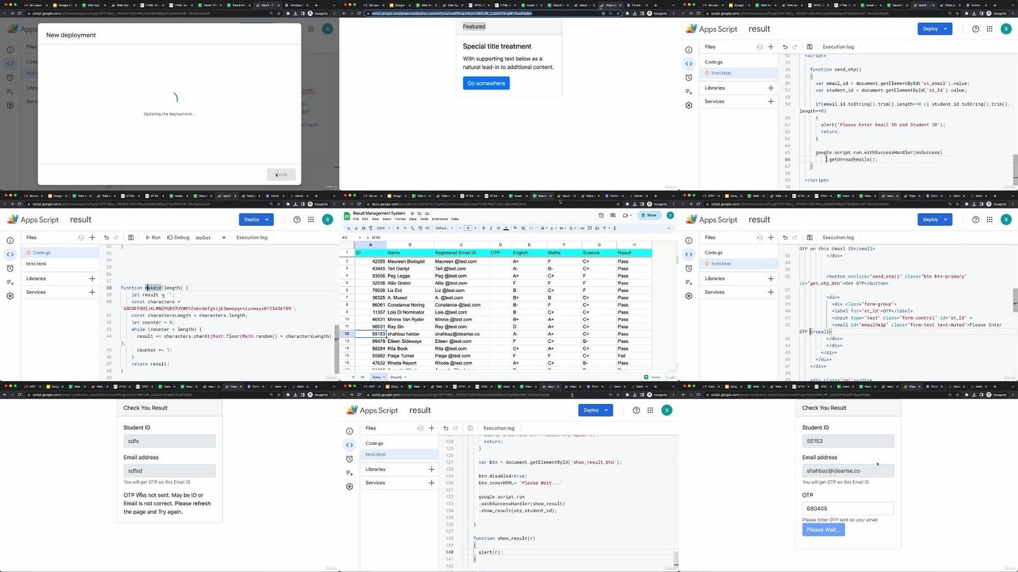Start Debug in the makeid editor window
Screen dimensions: 1018x572
(178, 237)
